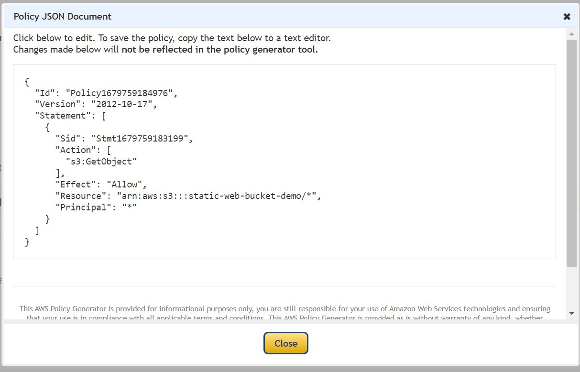The image size is (580, 372).
Task: Click inside the policy JSON text area
Action: point(285,163)
